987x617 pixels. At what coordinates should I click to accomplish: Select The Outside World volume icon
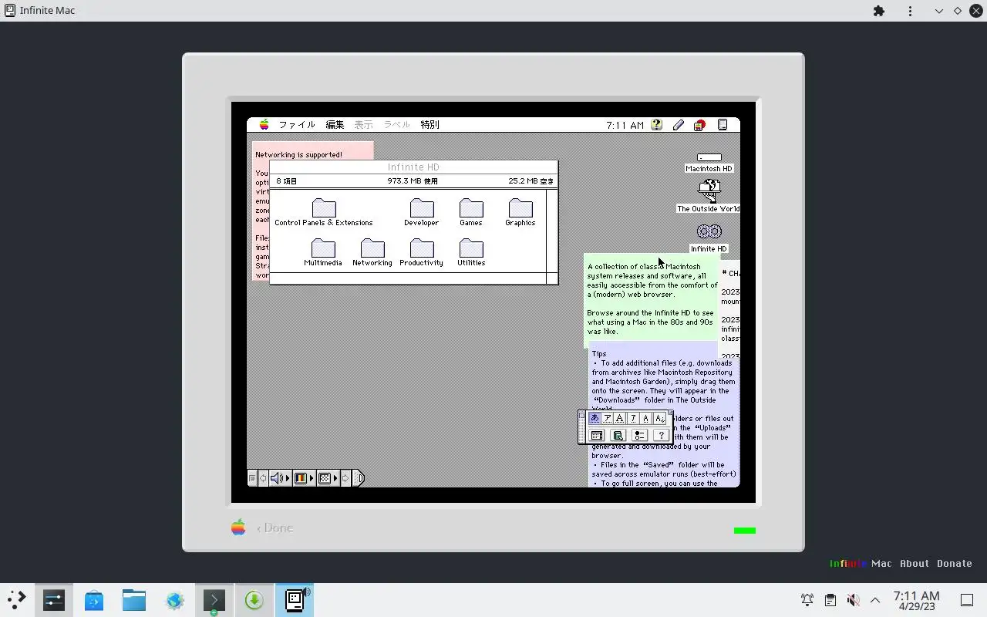click(x=709, y=190)
